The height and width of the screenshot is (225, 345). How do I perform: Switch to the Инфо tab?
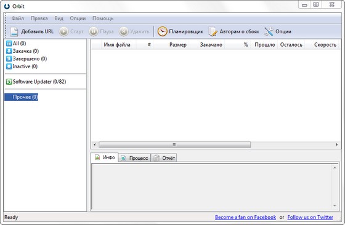(105, 157)
